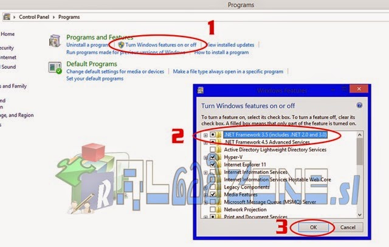
Task: Expand the Internet Information Services node
Action: pos(205,173)
